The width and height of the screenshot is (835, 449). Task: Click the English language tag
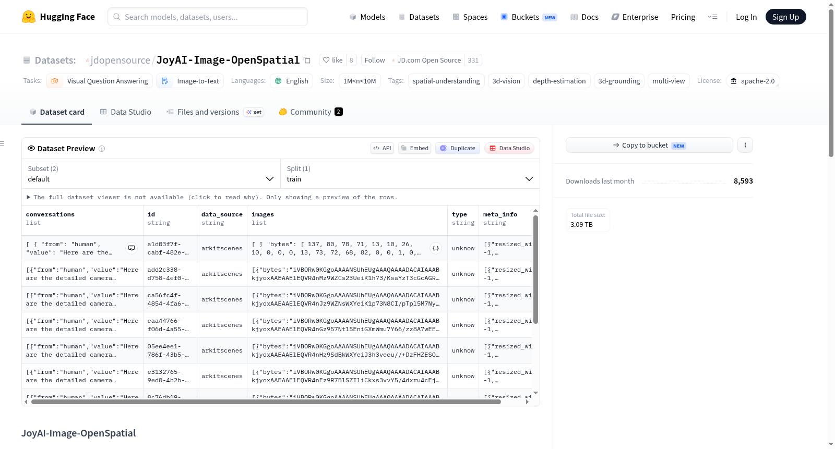click(292, 81)
